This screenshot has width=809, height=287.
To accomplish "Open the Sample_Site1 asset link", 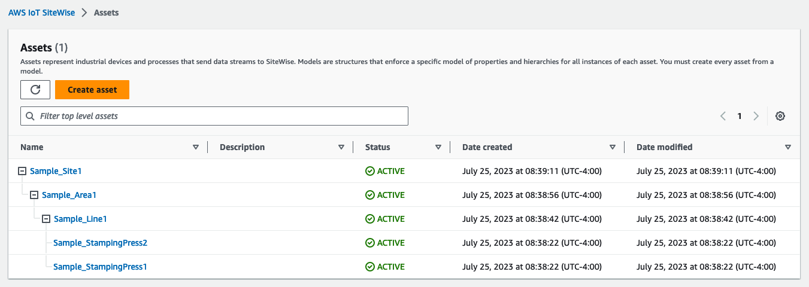I will 56,171.
